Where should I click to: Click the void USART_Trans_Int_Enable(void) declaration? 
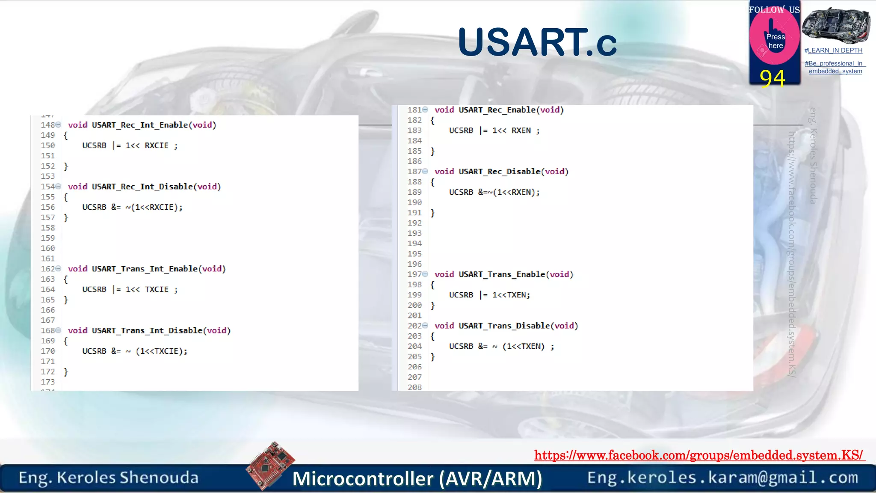[147, 269]
